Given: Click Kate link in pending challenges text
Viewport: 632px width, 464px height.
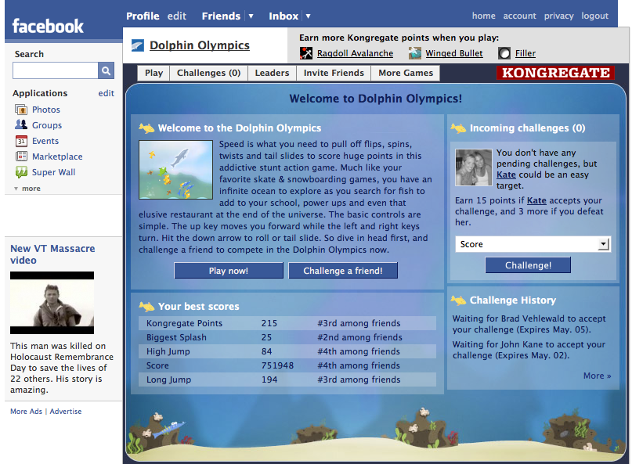Looking at the screenshot, I should click(x=506, y=174).
